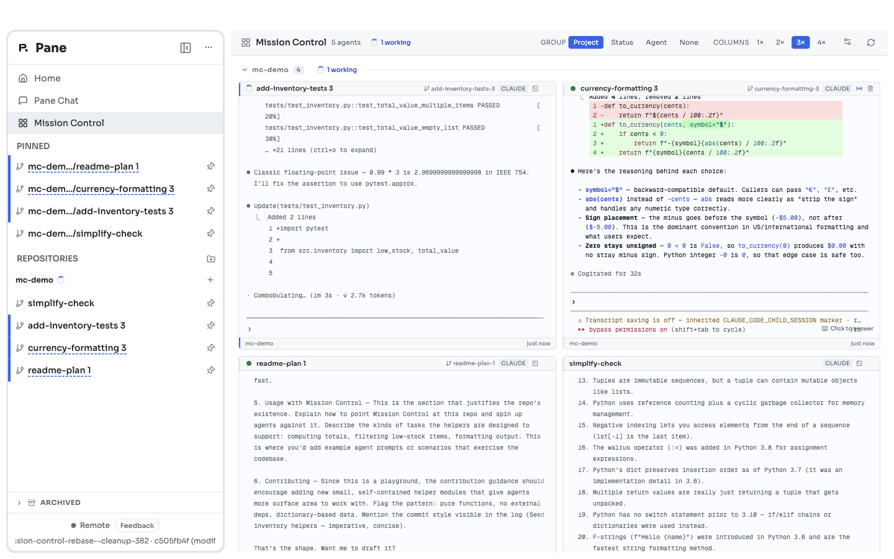Open pinned session mc-dem.../add-inventory-tests 3
This screenshot has height=559, width=894.
(101, 211)
